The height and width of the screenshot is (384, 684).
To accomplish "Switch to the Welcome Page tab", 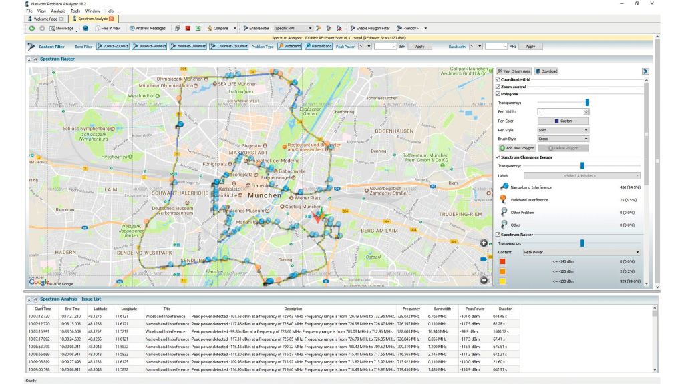I will (45, 19).
